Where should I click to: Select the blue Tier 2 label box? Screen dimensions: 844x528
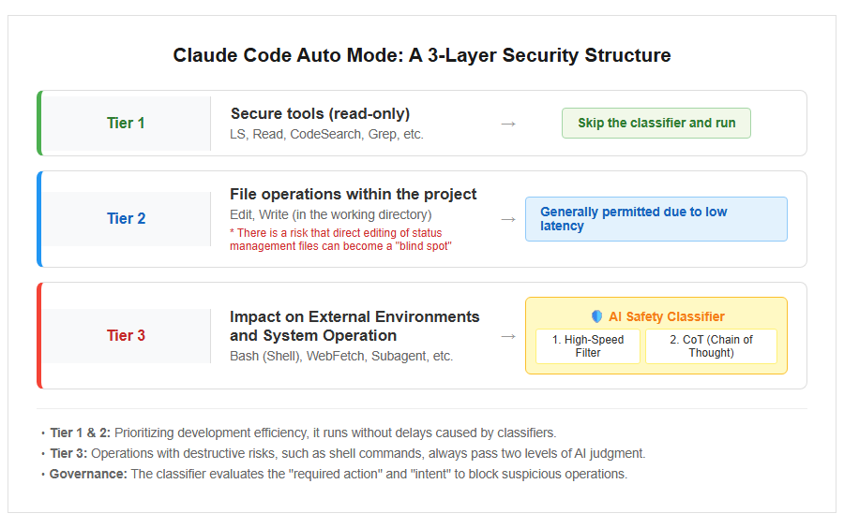[x=126, y=219]
